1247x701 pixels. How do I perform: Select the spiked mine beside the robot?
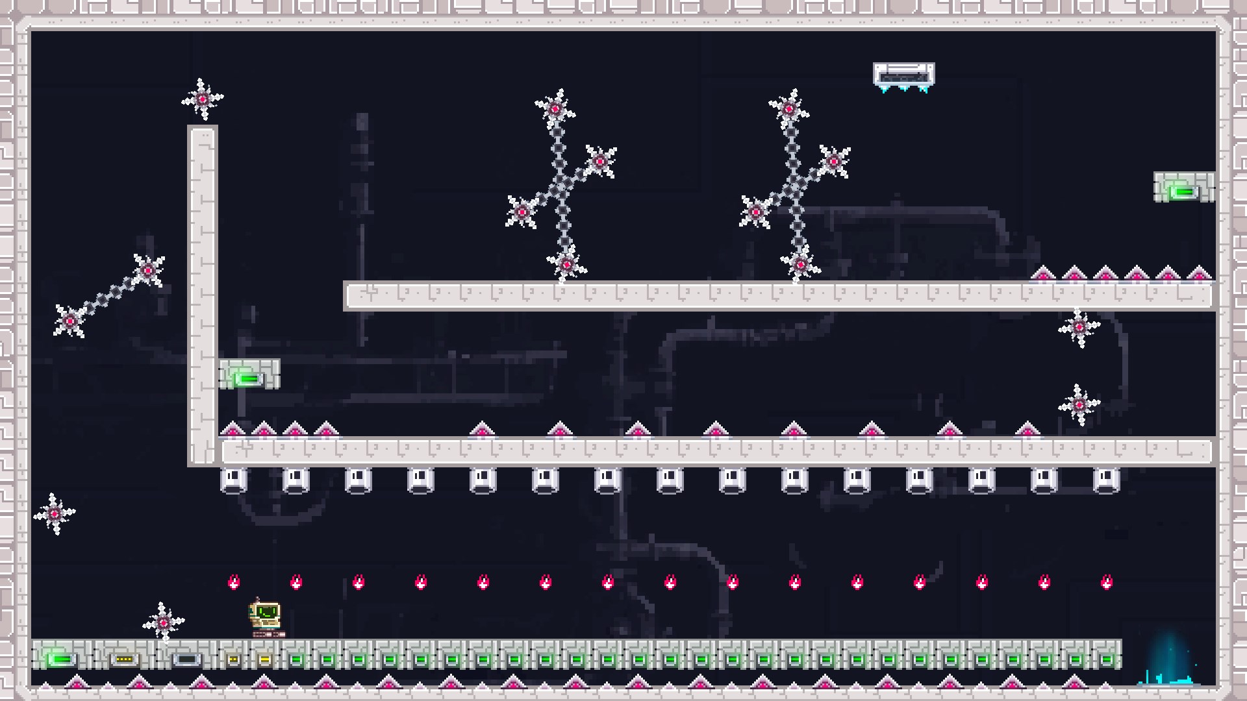point(164,623)
